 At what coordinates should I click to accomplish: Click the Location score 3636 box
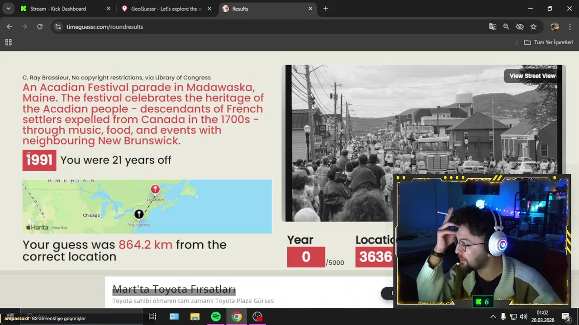point(375,257)
